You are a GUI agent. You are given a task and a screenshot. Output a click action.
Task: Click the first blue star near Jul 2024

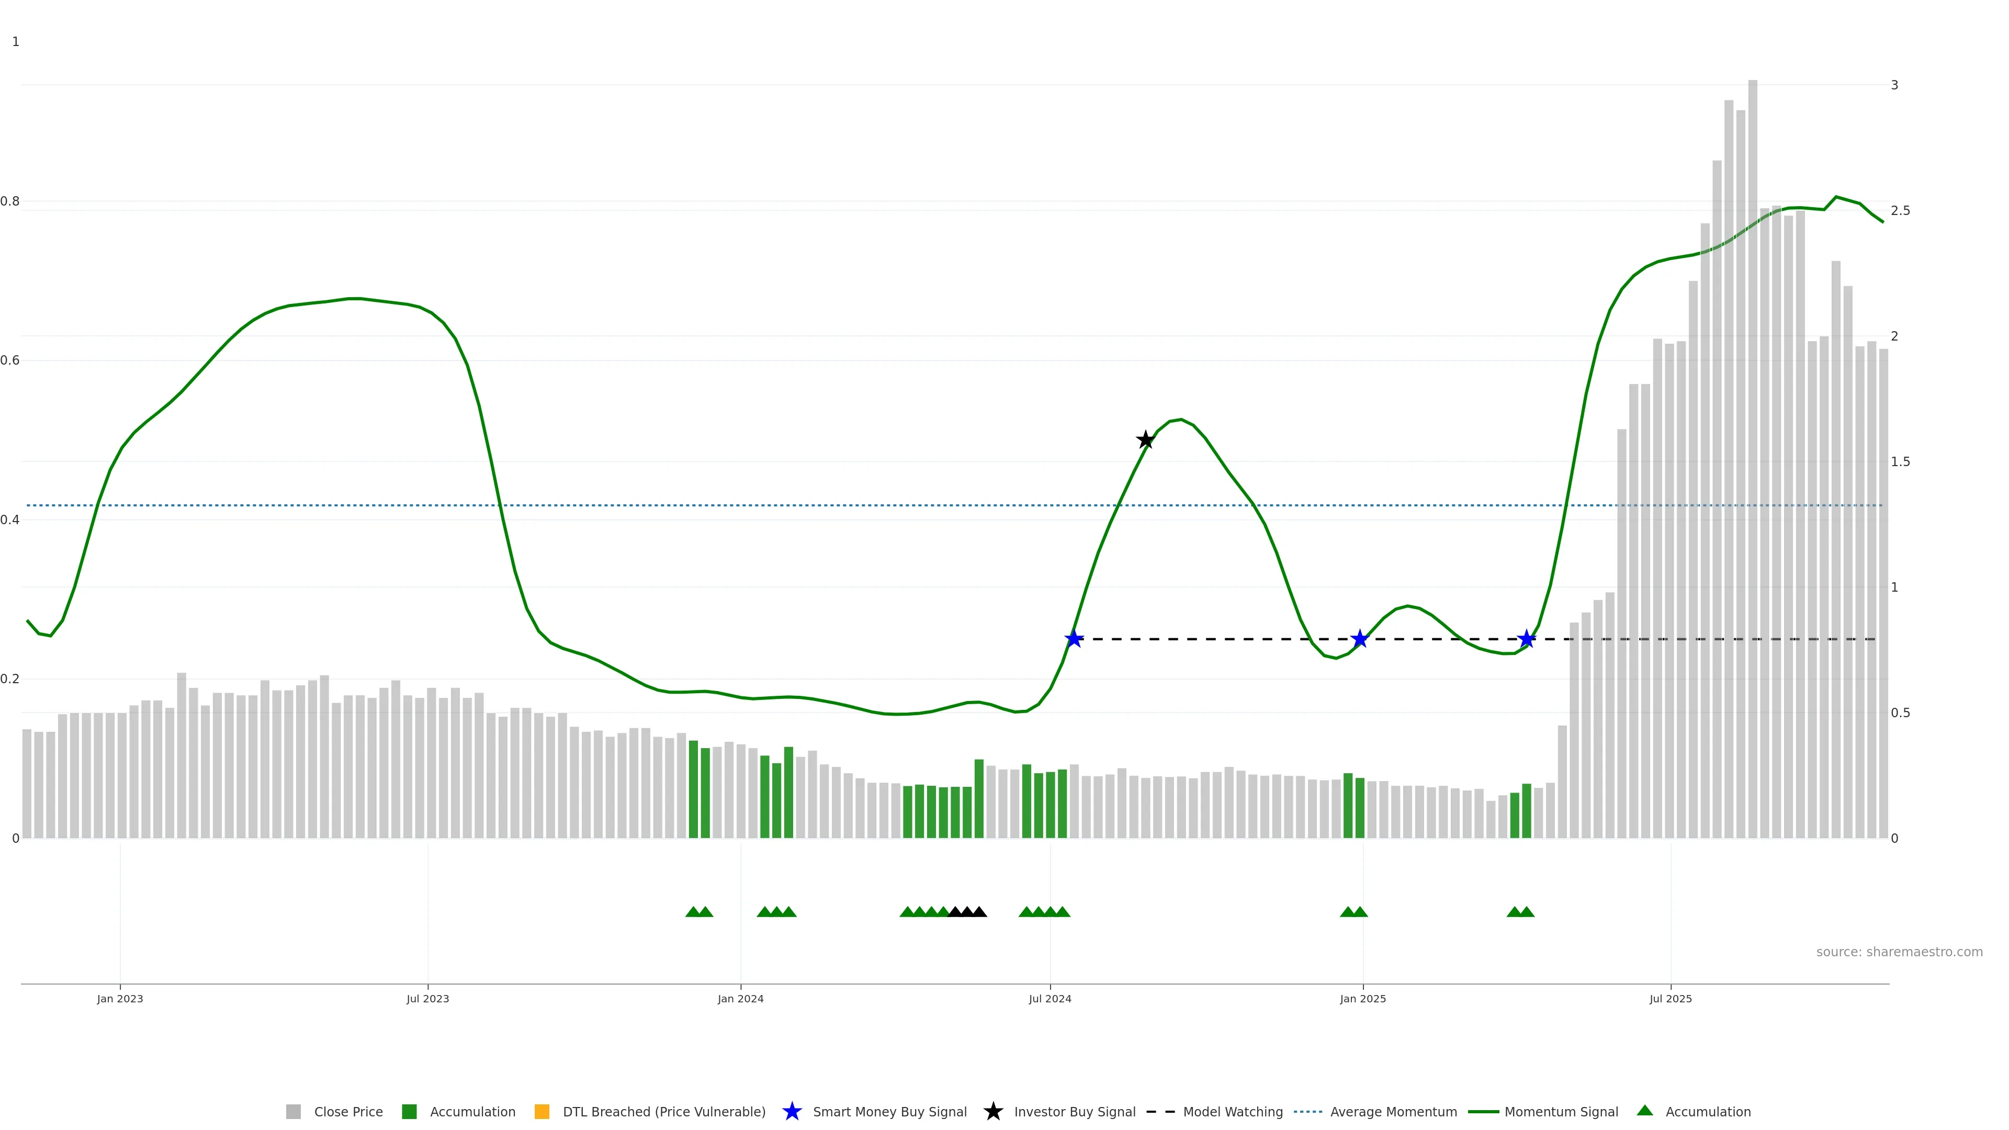(1074, 639)
